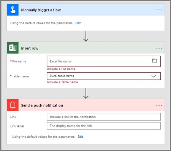Click the Link input field
The image size is (171, 151).
pos(104,117)
